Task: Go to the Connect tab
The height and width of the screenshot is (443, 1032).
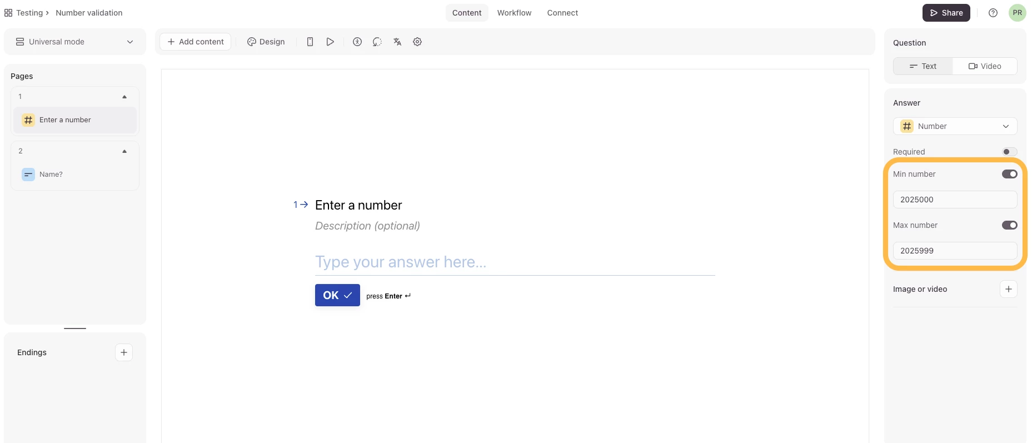Action: click(x=562, y=13)
